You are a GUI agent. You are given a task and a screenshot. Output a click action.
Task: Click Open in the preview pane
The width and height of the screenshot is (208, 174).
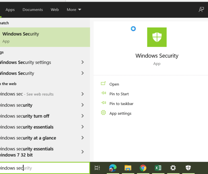(x=114, y=84)
